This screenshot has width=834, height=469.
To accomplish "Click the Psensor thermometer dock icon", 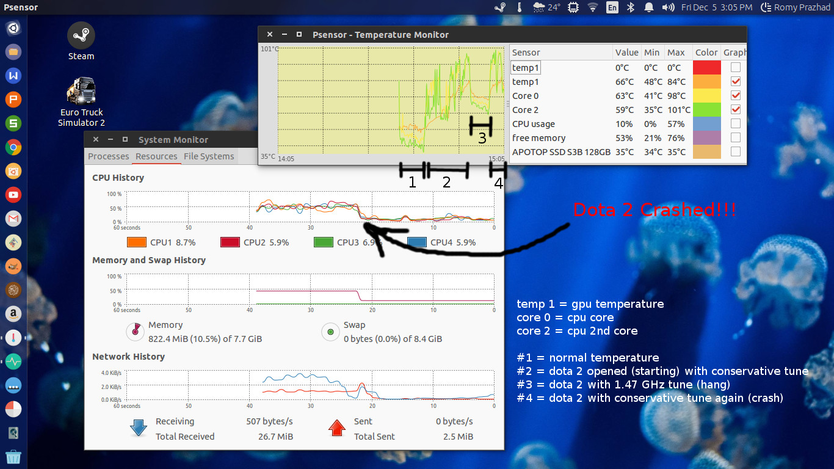I will [x=13, y=337].
